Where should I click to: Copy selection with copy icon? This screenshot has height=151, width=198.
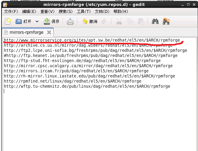click(x=130, y=21)
